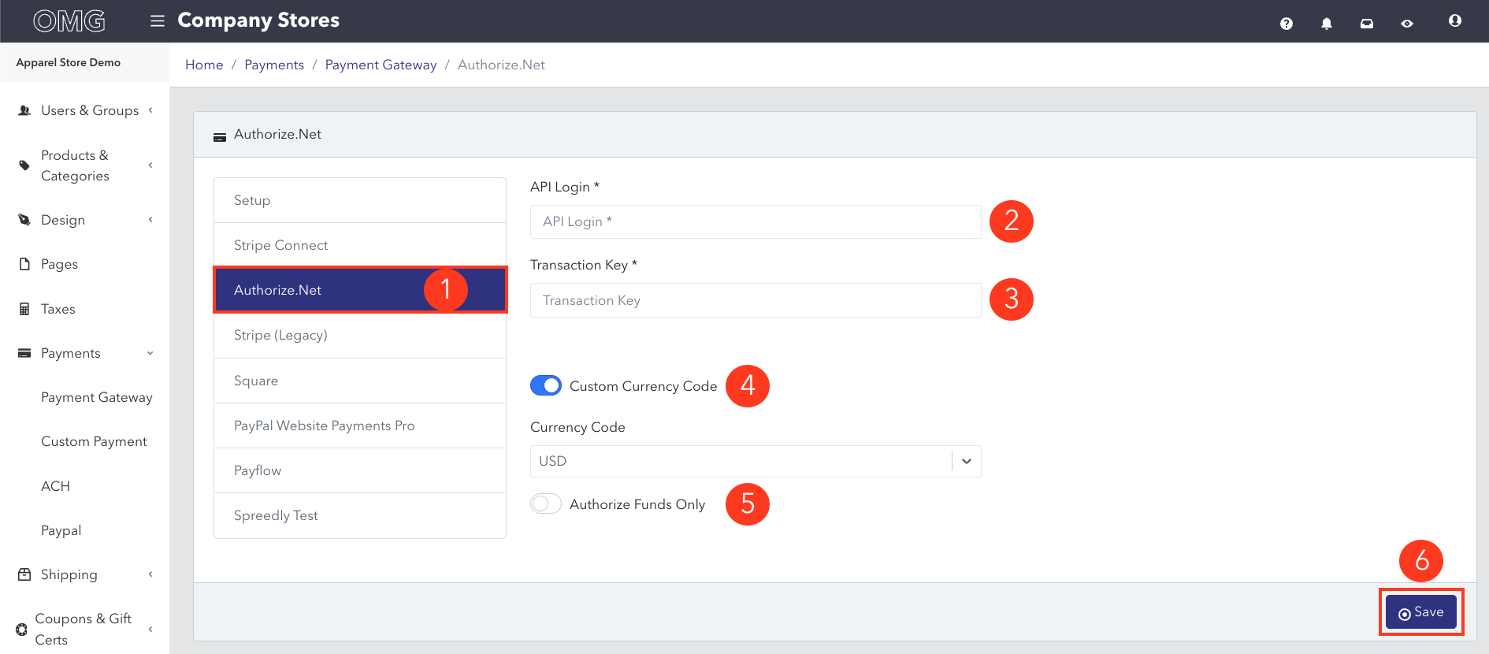1489x654 pixels.
Task: Expand the Coupons & Gift Certs chevron
Action: point(150,629)
